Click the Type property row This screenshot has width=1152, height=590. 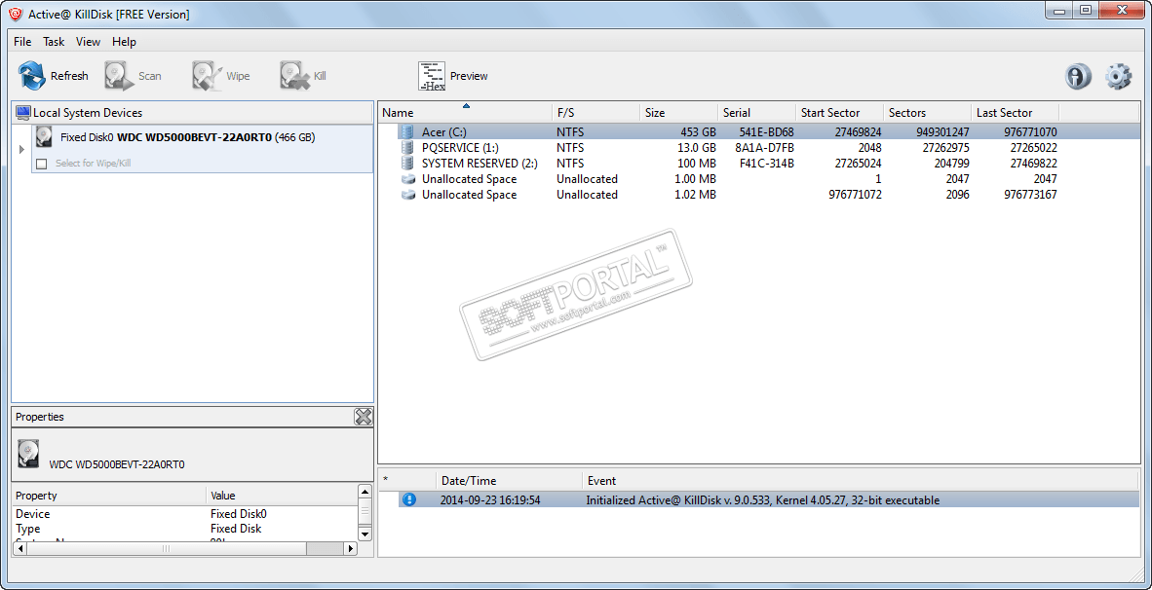(183, 529)
